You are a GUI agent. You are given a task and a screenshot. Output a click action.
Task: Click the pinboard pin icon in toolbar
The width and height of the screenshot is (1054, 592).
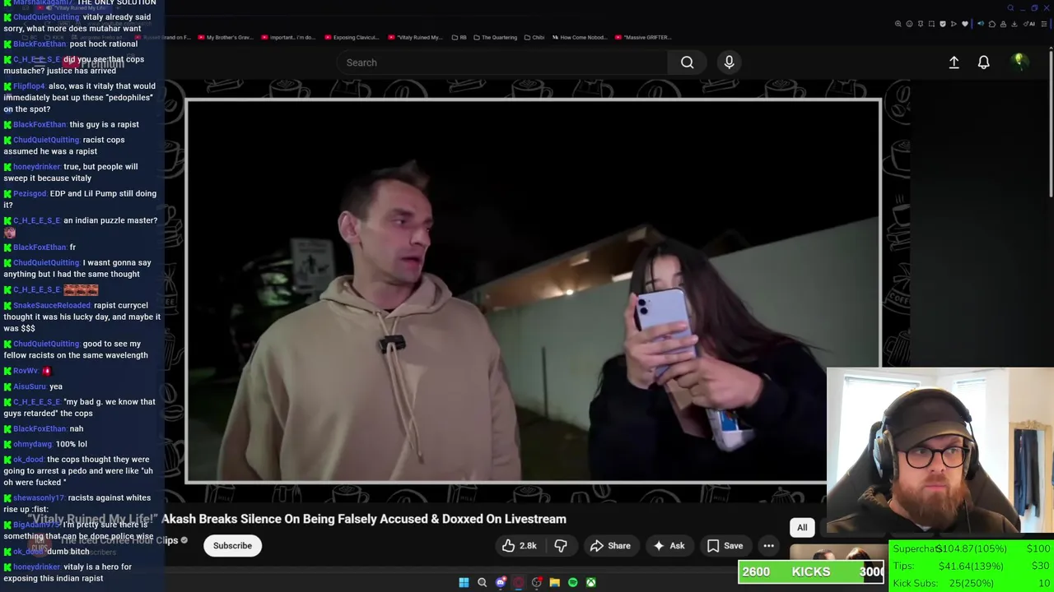click(x=921, y=24)
